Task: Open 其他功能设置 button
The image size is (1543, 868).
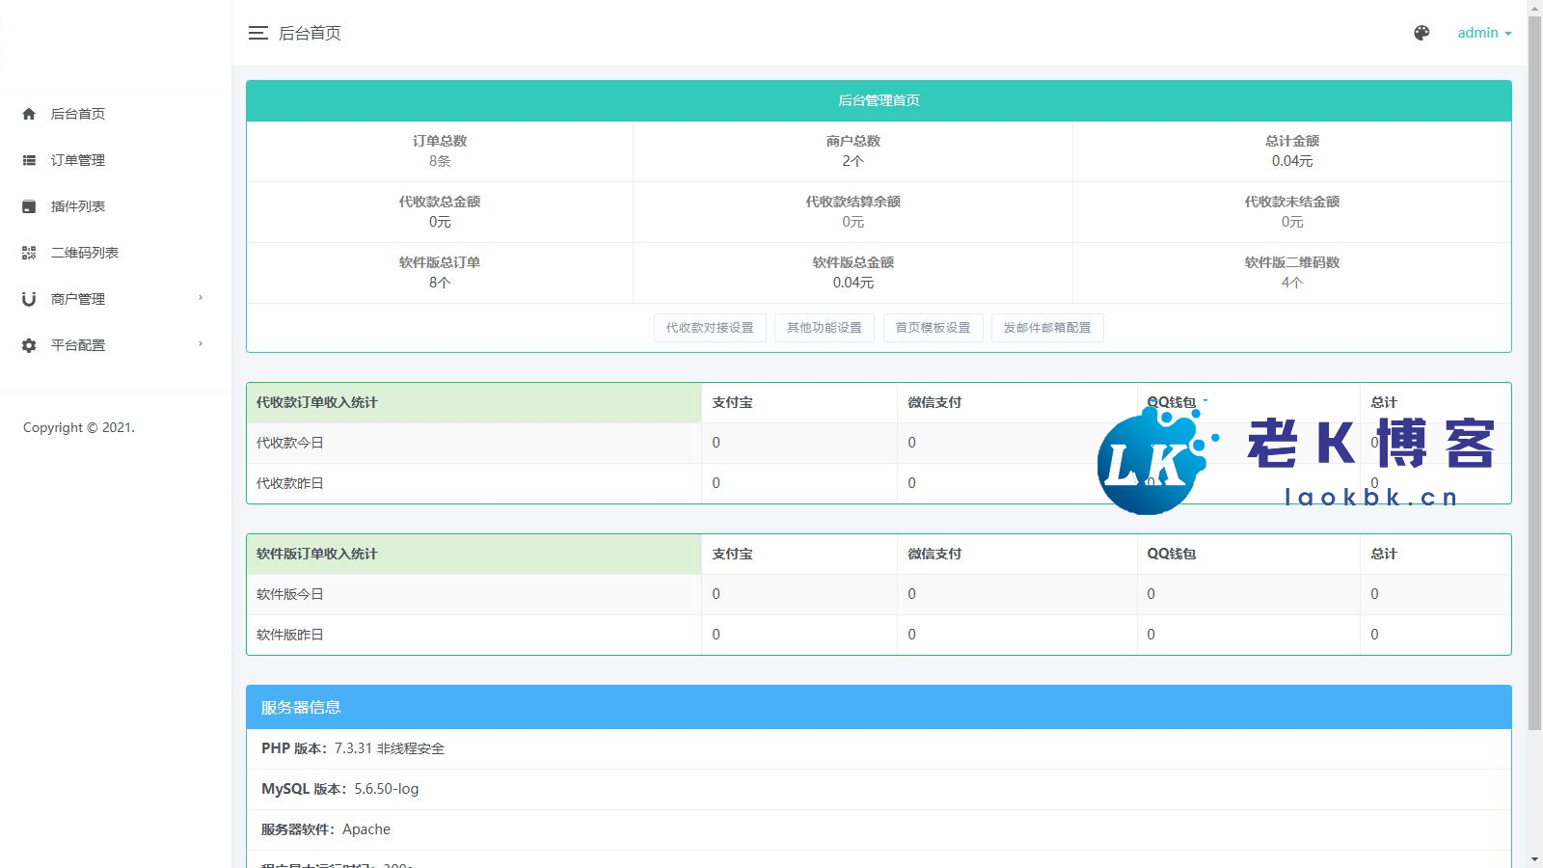Action: 825,328
